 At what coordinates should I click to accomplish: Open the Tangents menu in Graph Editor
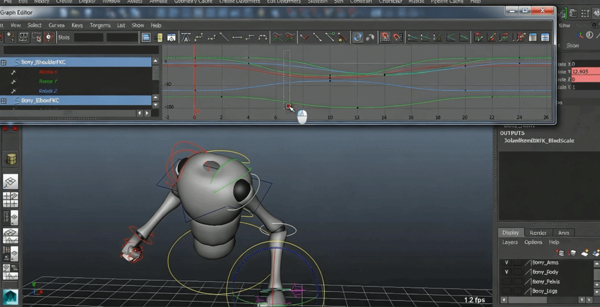[100, 25]
